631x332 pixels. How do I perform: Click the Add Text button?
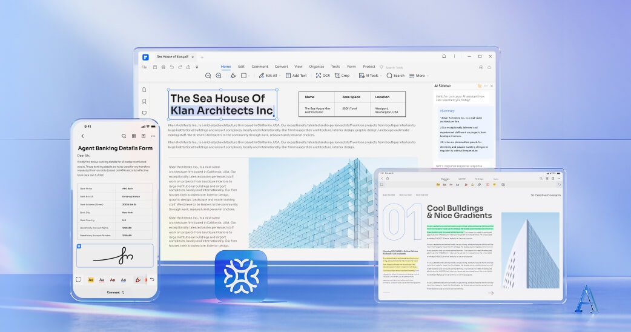point(296,76)
